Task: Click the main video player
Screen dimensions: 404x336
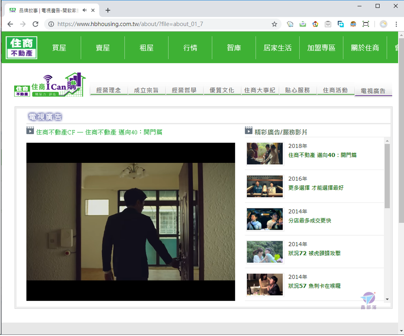Action: pos(131,222)
